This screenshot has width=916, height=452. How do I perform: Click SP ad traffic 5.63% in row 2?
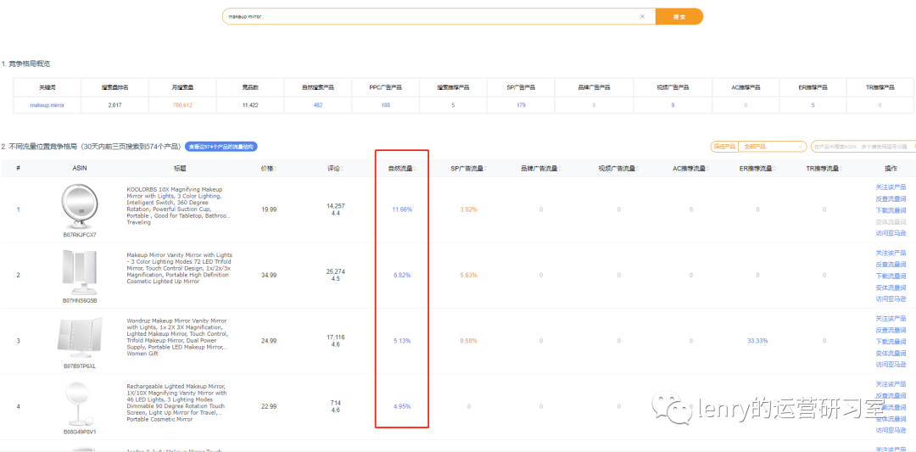(468, 275)
